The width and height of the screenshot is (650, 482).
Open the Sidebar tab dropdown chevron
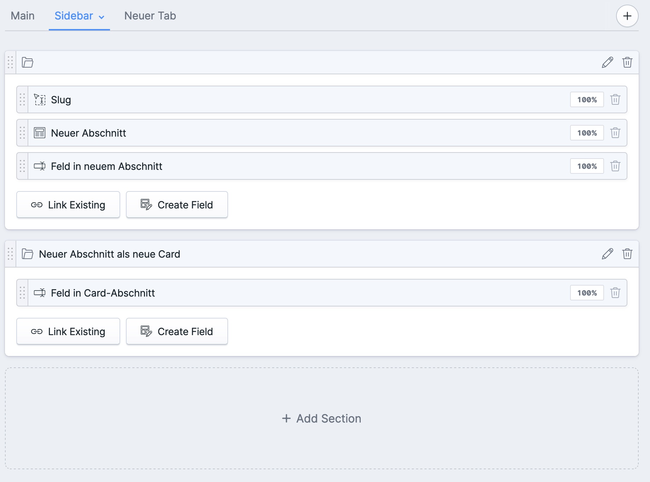click(101, 17)
